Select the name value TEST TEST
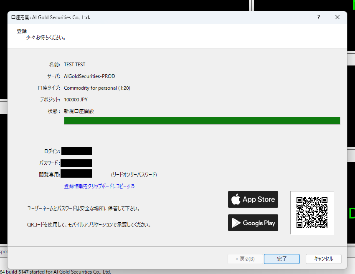 coord(74,65)
